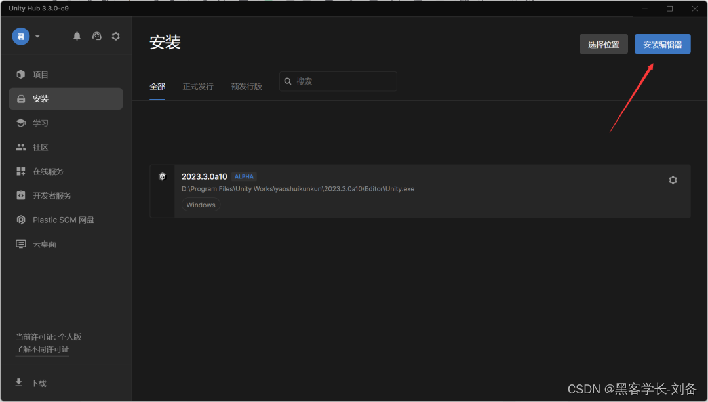Click the 安装 page heading
Image resolution: width=708 pixels, height=402 pixels.
coord(165,42)
